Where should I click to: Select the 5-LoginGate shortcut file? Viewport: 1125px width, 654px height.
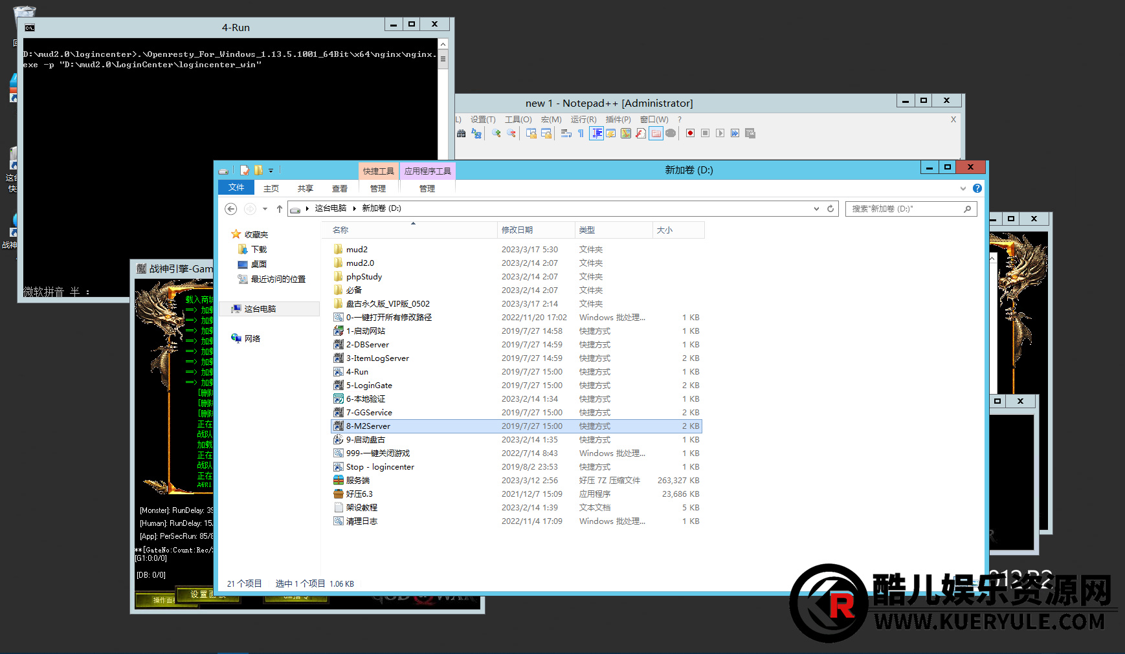(369, 386)
